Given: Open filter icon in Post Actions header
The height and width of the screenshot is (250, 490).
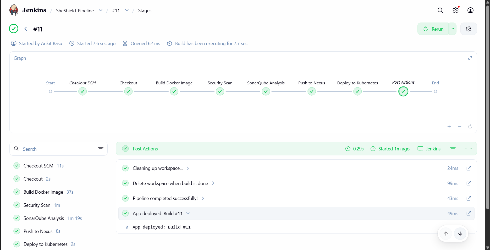Looking at the screenshot, I should 453,149.
